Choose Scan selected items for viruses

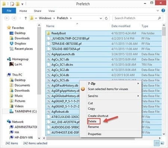[x=111, y=89]
